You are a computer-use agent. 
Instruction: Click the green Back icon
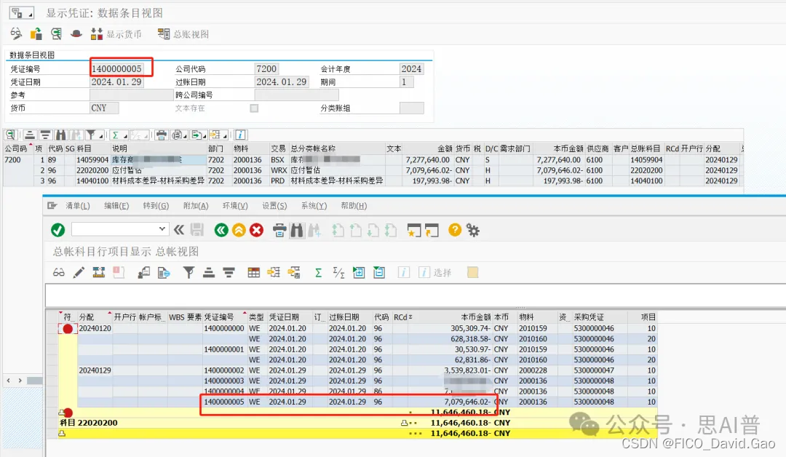(221, 230)
